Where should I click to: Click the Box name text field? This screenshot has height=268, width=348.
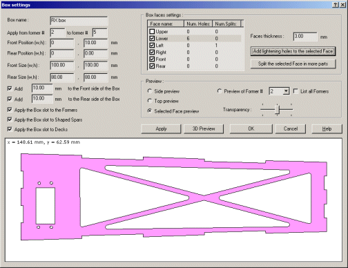(x=79, y=21)
